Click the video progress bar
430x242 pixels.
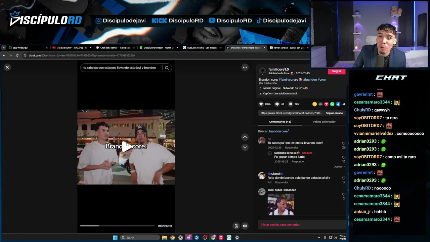click(x=117, y=226)
